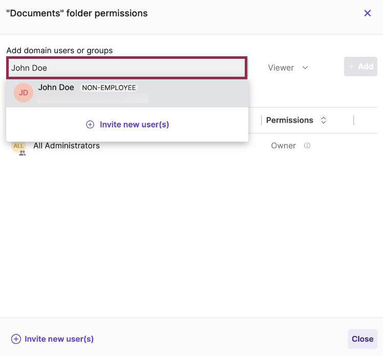383x356 pixels.
Task: Open 'Invite new user(s)' link in the footer
Action: pyautogui.click(x=59, y=339)
